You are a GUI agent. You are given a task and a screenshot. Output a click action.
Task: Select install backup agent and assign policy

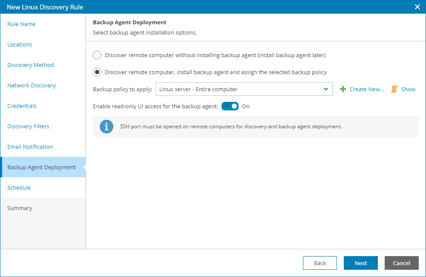97,72
